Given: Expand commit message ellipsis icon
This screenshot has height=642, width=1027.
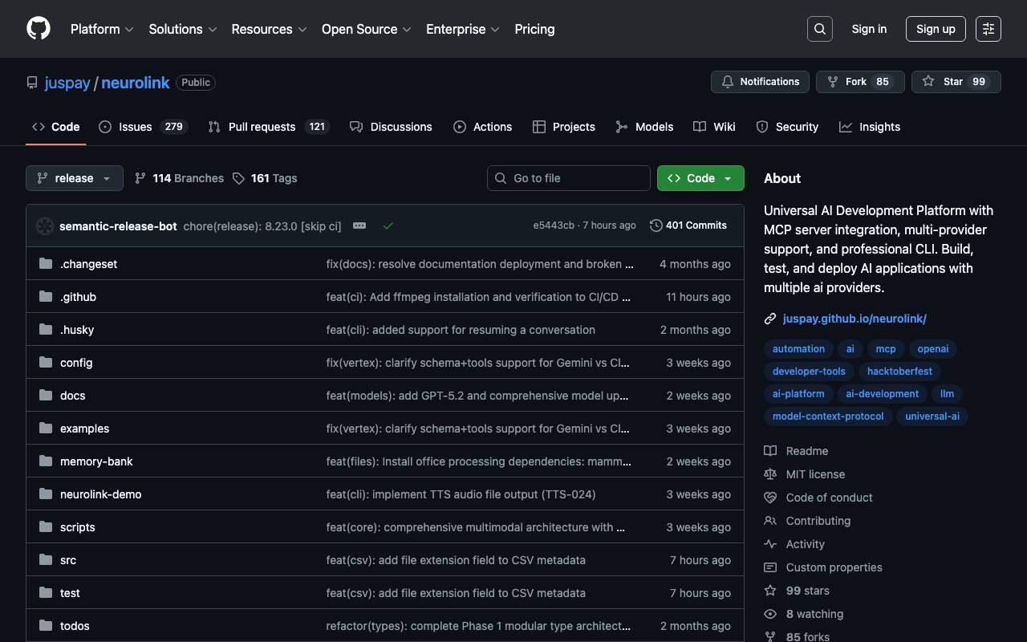Looking at the screenshot, I should pyautogui.click(x=359, y=226).
